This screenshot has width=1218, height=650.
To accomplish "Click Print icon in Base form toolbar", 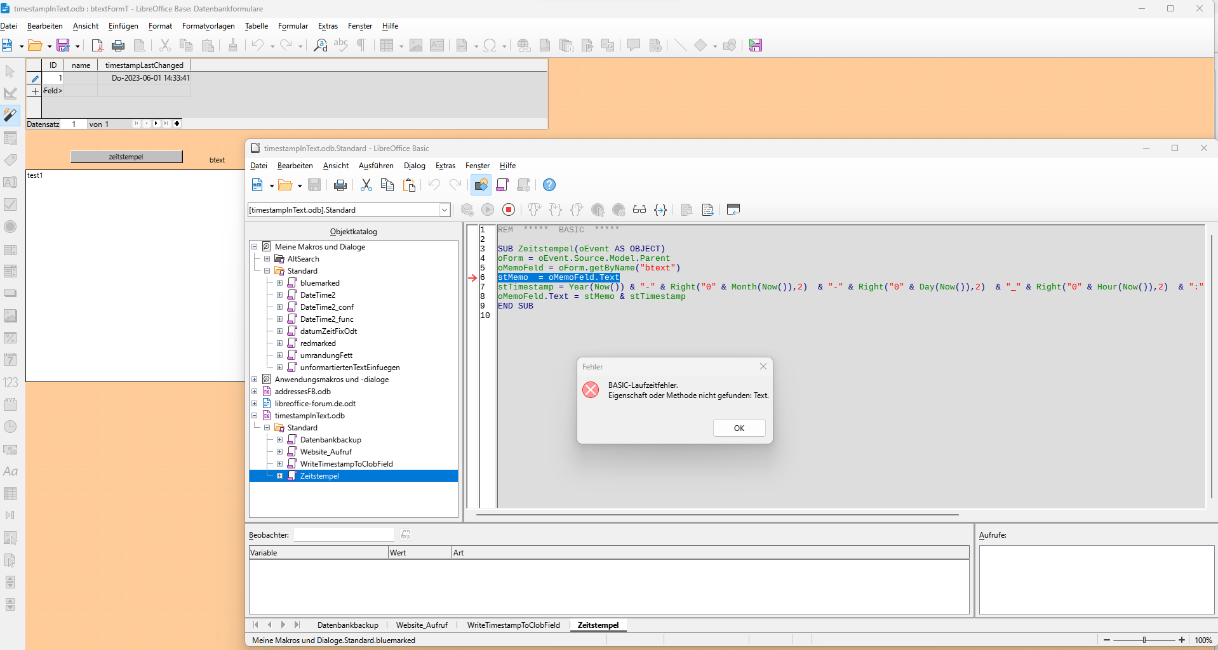I will (118, 45).
